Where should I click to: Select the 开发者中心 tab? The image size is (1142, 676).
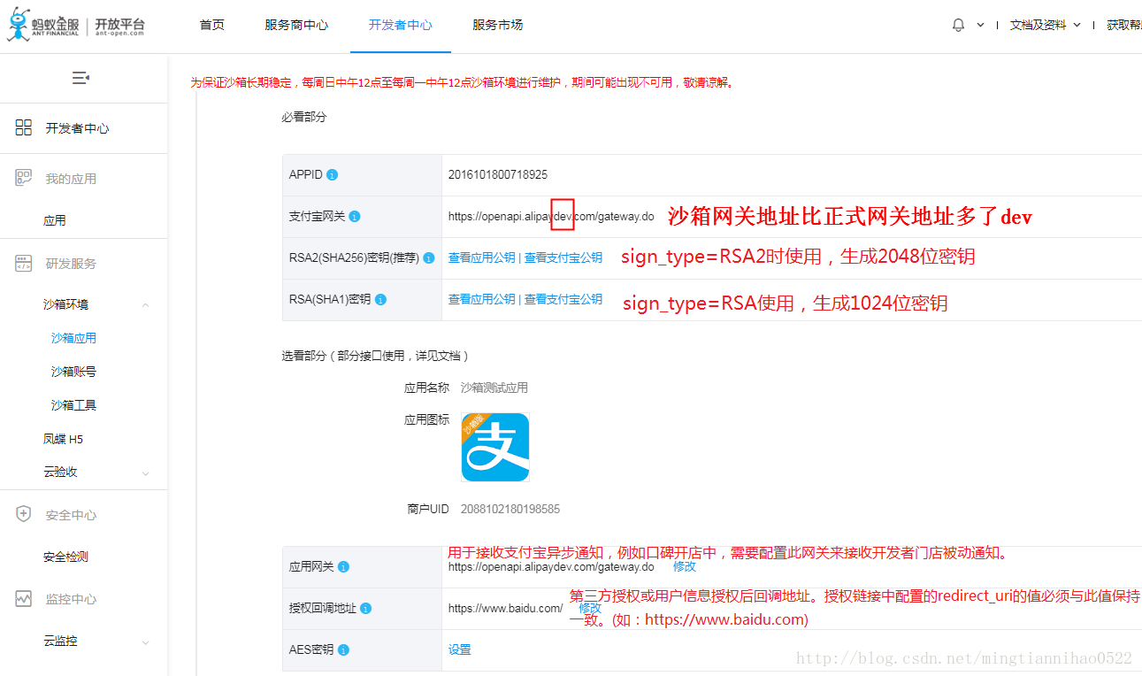pyautogui.click(x=401, y=25)
